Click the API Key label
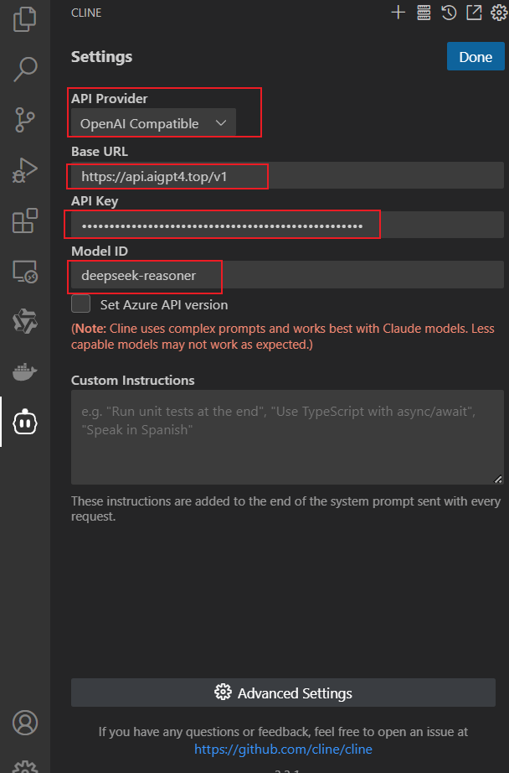The image size is (509, 773). coord(95,201)
